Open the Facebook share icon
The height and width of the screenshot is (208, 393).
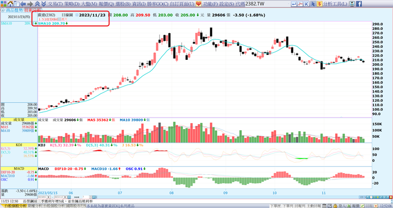[x=359, y=4]
